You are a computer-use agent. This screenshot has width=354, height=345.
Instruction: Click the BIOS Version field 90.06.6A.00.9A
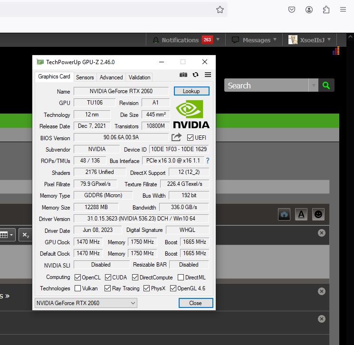(121, 137)
